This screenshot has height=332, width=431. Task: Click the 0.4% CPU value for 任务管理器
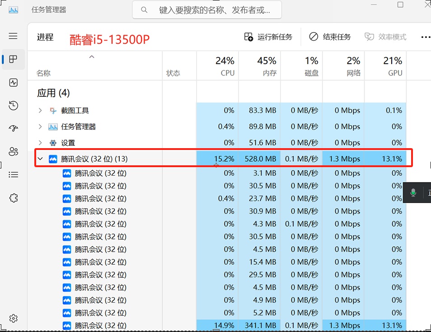click(226, 126)
